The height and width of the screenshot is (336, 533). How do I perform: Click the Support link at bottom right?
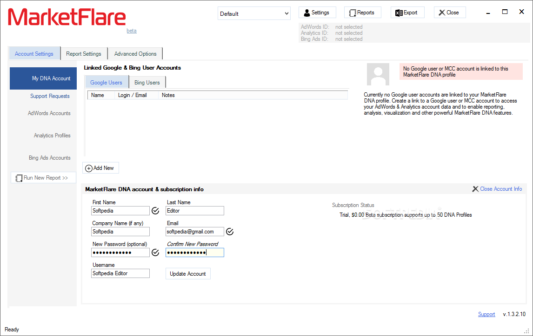486,314
